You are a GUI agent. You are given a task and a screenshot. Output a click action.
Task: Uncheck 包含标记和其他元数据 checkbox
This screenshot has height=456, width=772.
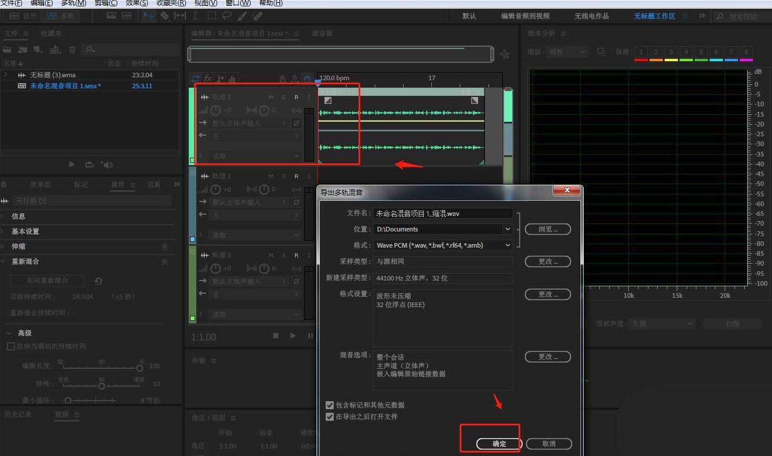coord(330,405)
